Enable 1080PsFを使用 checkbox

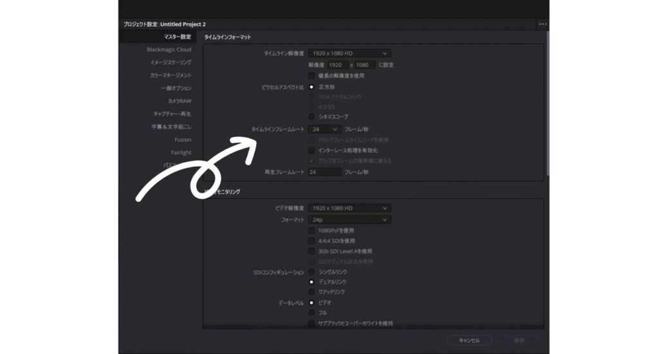click(x=312, y=230)
